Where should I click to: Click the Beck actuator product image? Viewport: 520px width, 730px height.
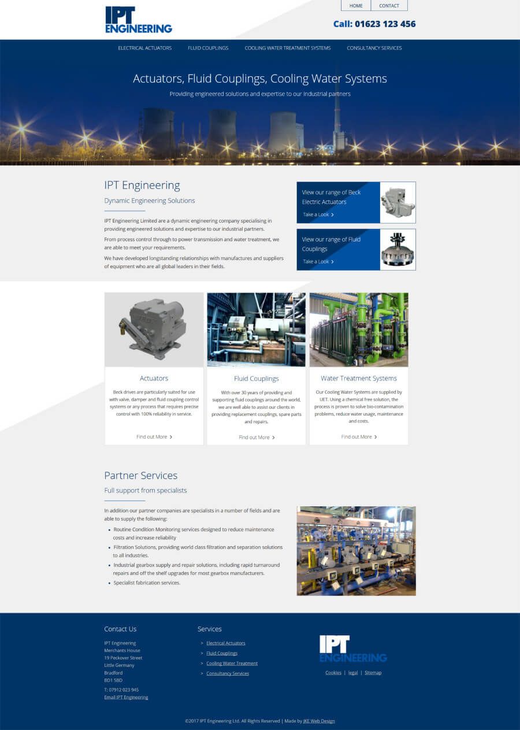[x=397, y=202]
